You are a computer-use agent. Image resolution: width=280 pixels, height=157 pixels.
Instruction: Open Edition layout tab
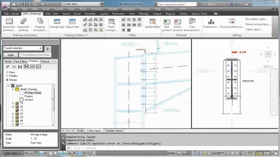[x=94, y=131]
